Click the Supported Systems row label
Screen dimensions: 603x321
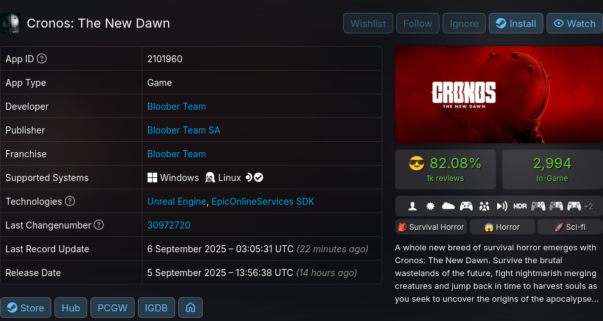point(47,177)
